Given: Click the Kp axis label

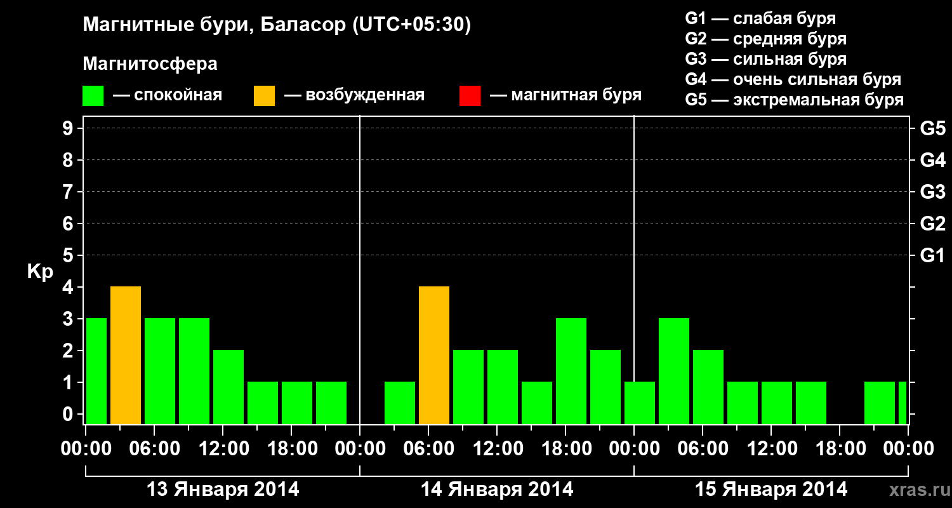Looking at the screenshot, I should tap(40, 272).
